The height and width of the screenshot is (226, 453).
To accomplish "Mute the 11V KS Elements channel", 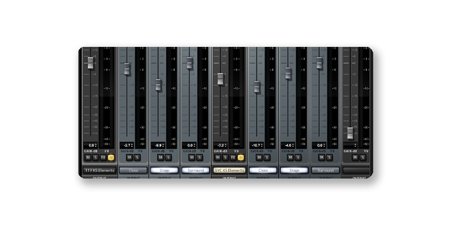I will coord(88,158).
